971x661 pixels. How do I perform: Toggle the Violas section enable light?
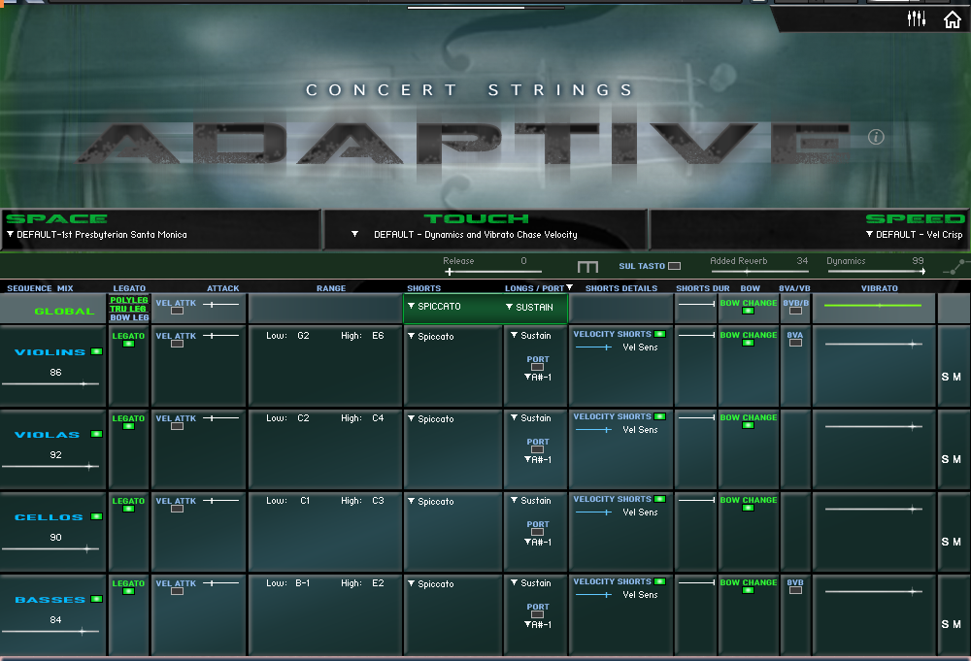96,434
